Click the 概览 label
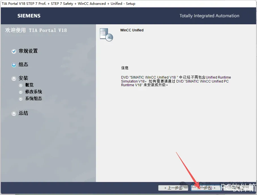Screen dimensions: 257x195 pos(29,85)
